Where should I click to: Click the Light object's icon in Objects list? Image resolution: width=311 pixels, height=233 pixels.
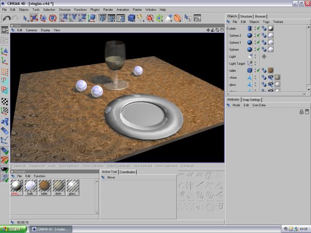point(249,56)
